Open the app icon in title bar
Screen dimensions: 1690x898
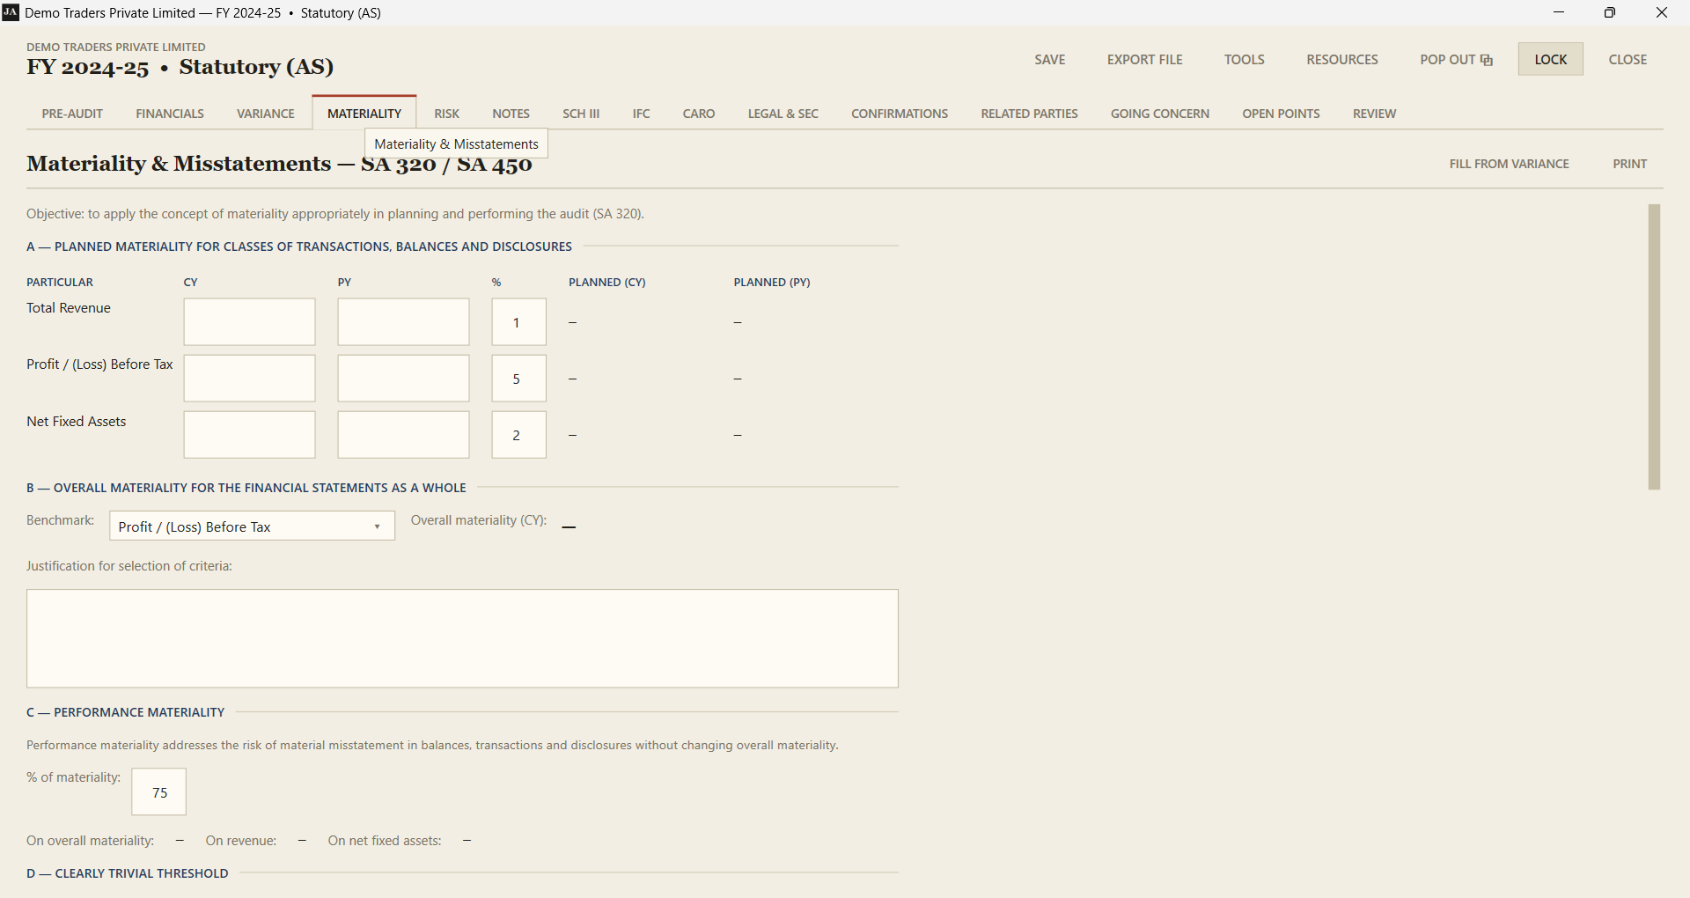pyautogui.click(x=10, y=12)
